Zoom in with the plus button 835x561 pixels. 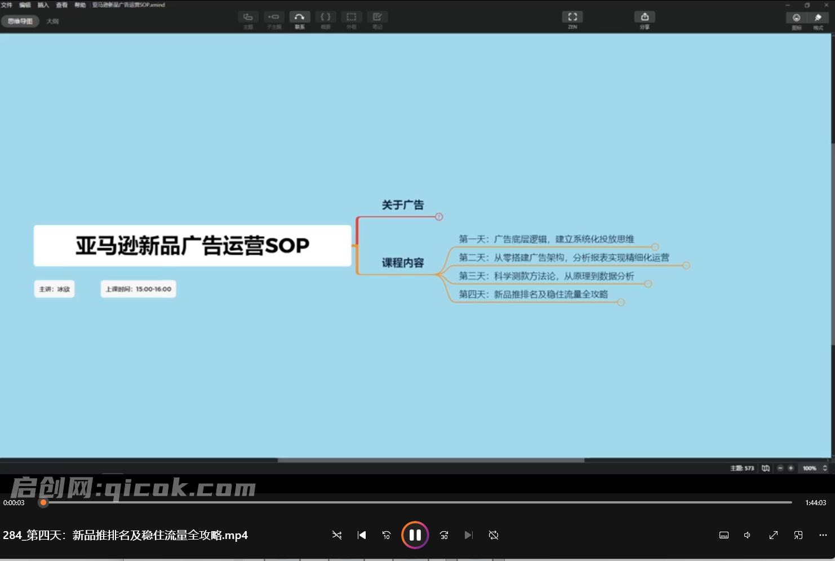click(791, 468)
